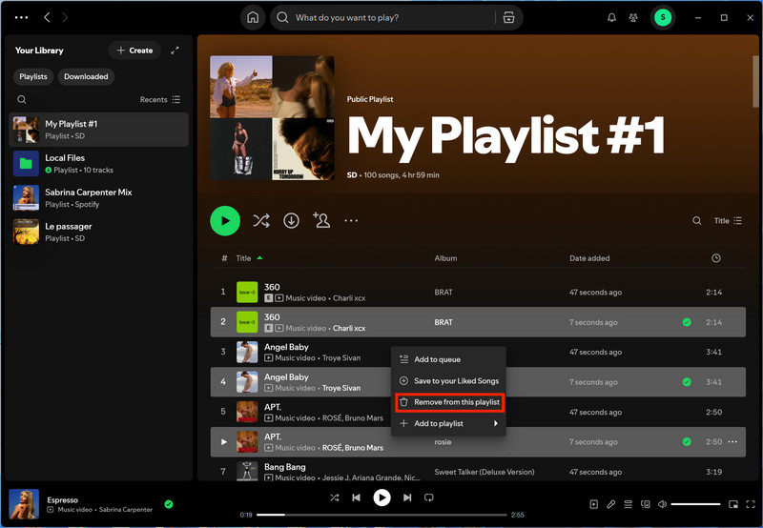
Task: Open the profile avatar S
Action: (662, 17)
